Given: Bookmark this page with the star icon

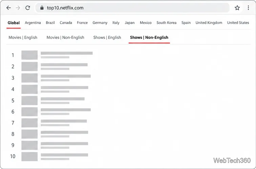Looking at the screenshot, I should pos(237,8).
